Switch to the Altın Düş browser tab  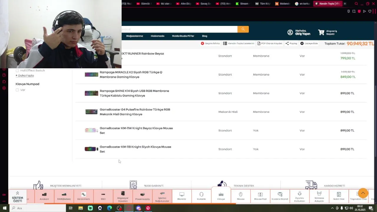click(x=184, y=4)
